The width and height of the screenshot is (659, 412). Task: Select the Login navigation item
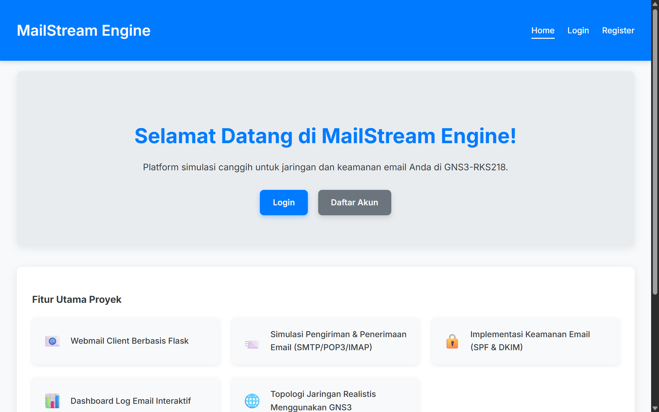[x=578, y=30]
